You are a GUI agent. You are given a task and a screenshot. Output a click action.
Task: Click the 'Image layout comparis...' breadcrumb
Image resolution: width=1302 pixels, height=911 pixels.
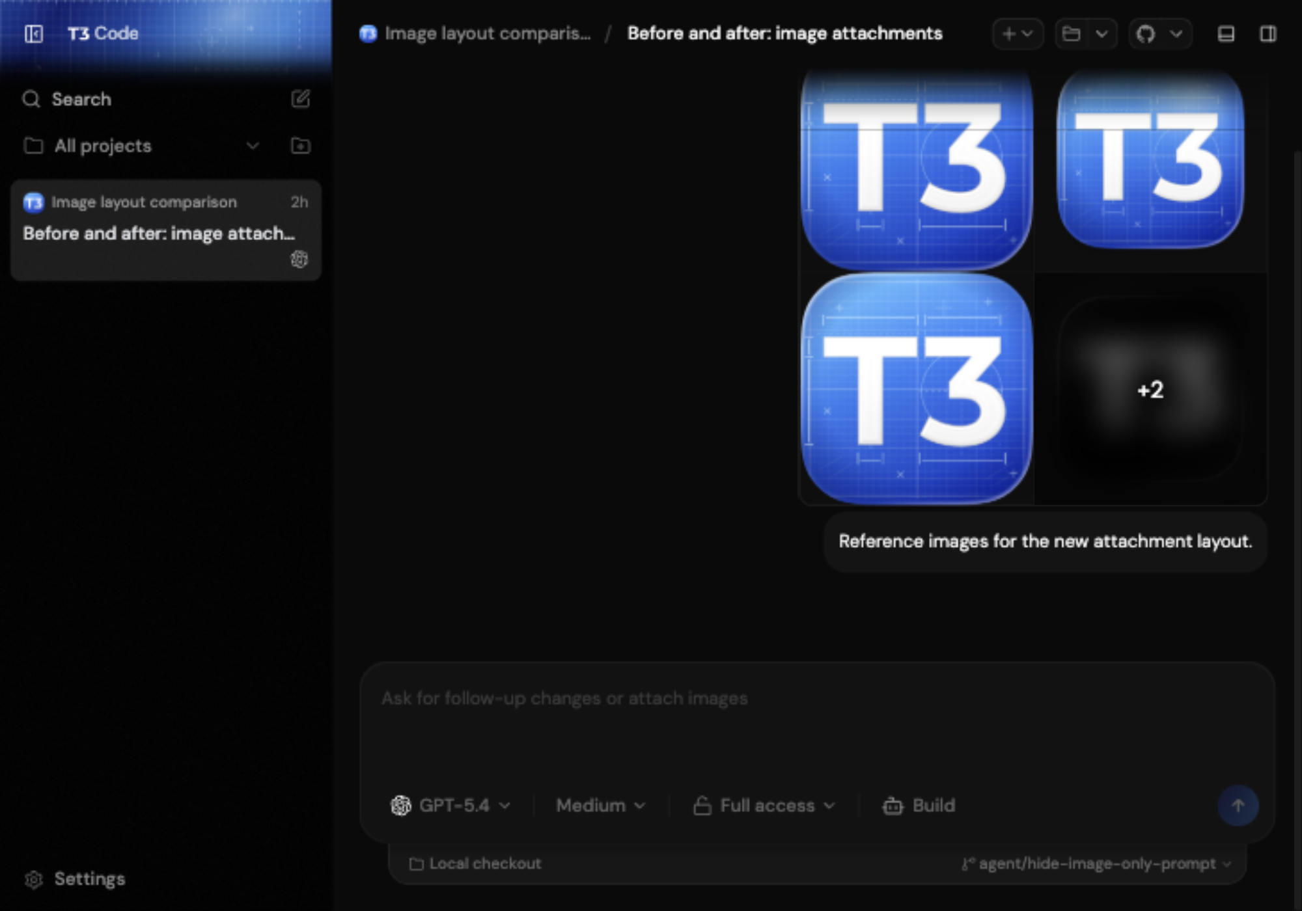(x=488, y=33)
